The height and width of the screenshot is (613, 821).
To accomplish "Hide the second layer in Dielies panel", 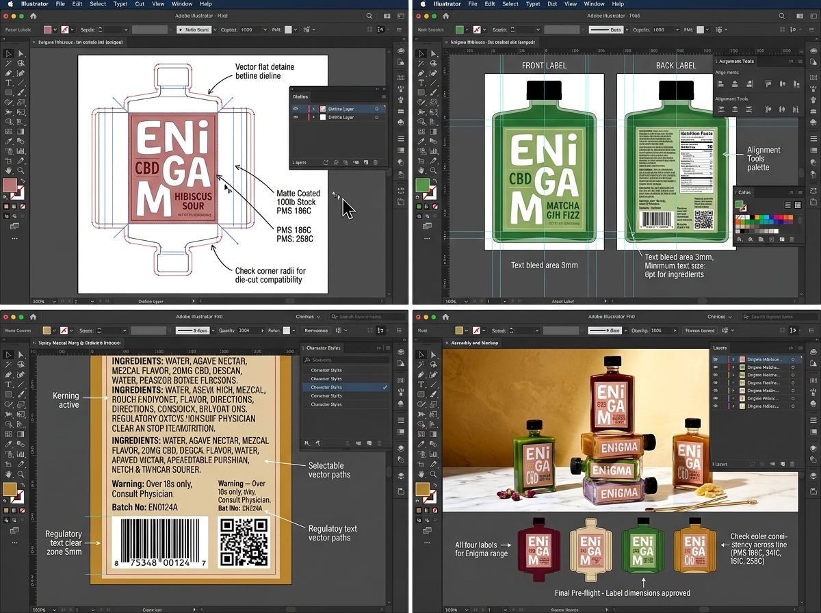I will 296,118.
